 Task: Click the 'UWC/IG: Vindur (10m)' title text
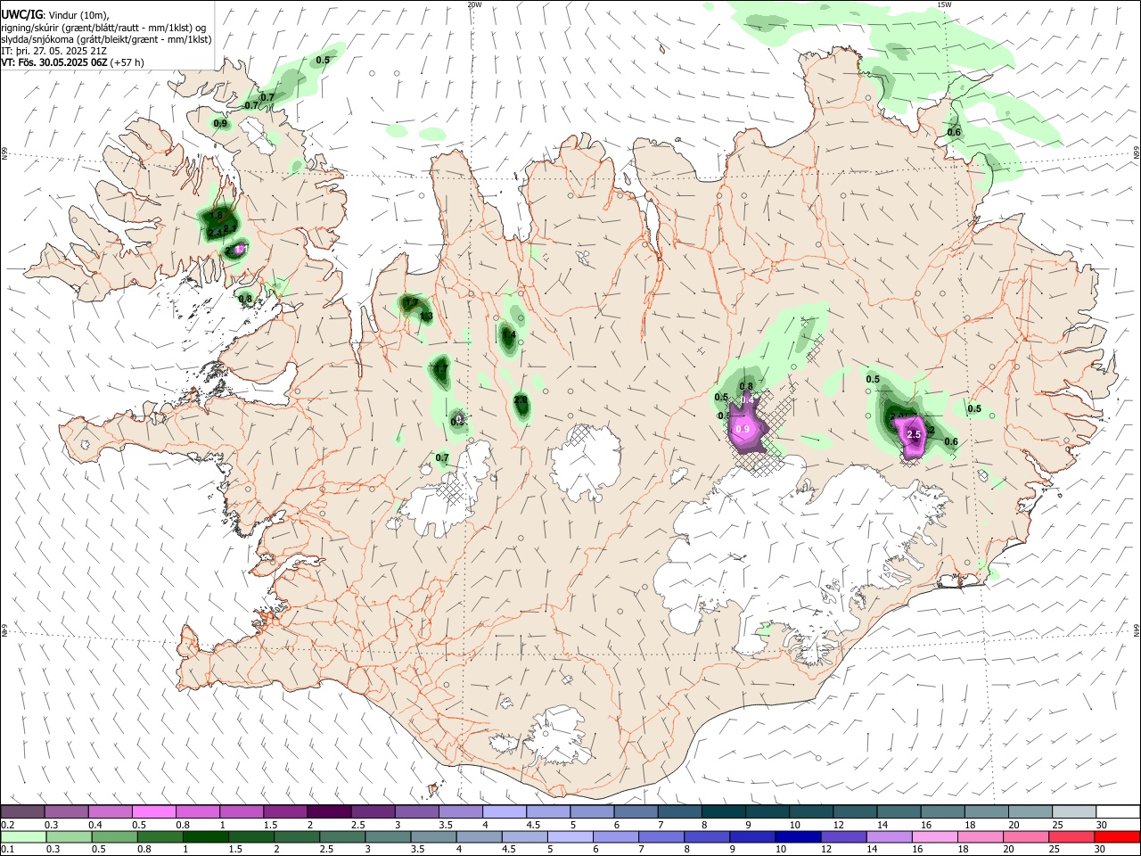(54, 14)
